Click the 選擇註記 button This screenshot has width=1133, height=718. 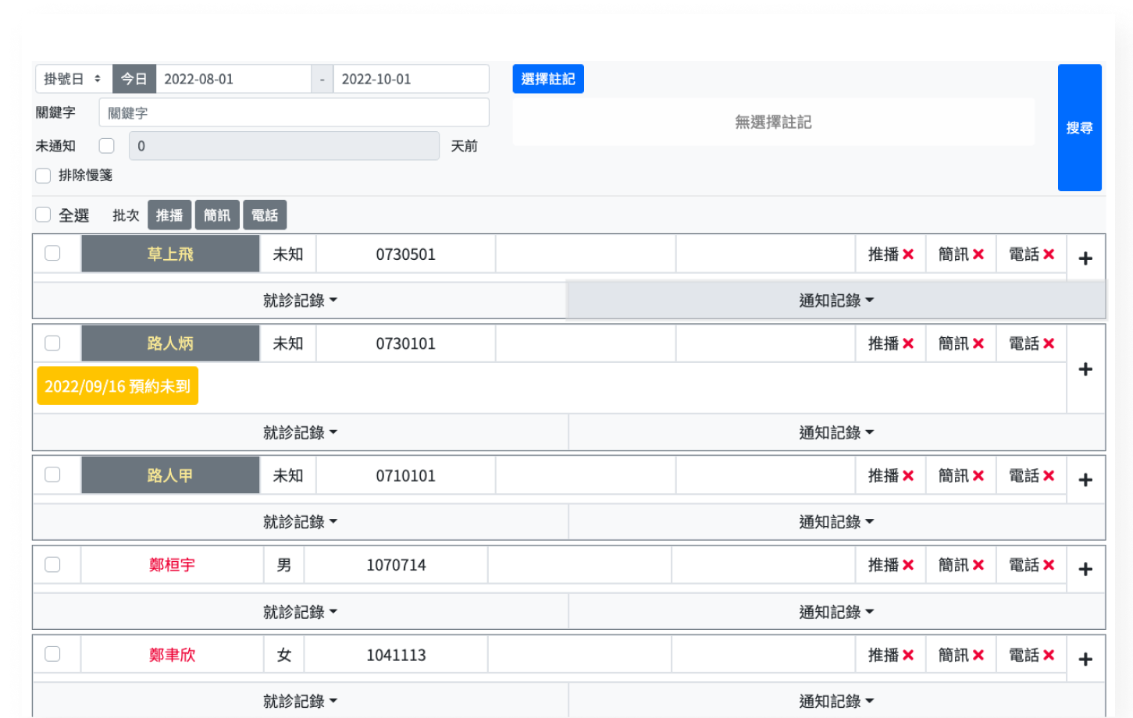[x=548, y=79]
